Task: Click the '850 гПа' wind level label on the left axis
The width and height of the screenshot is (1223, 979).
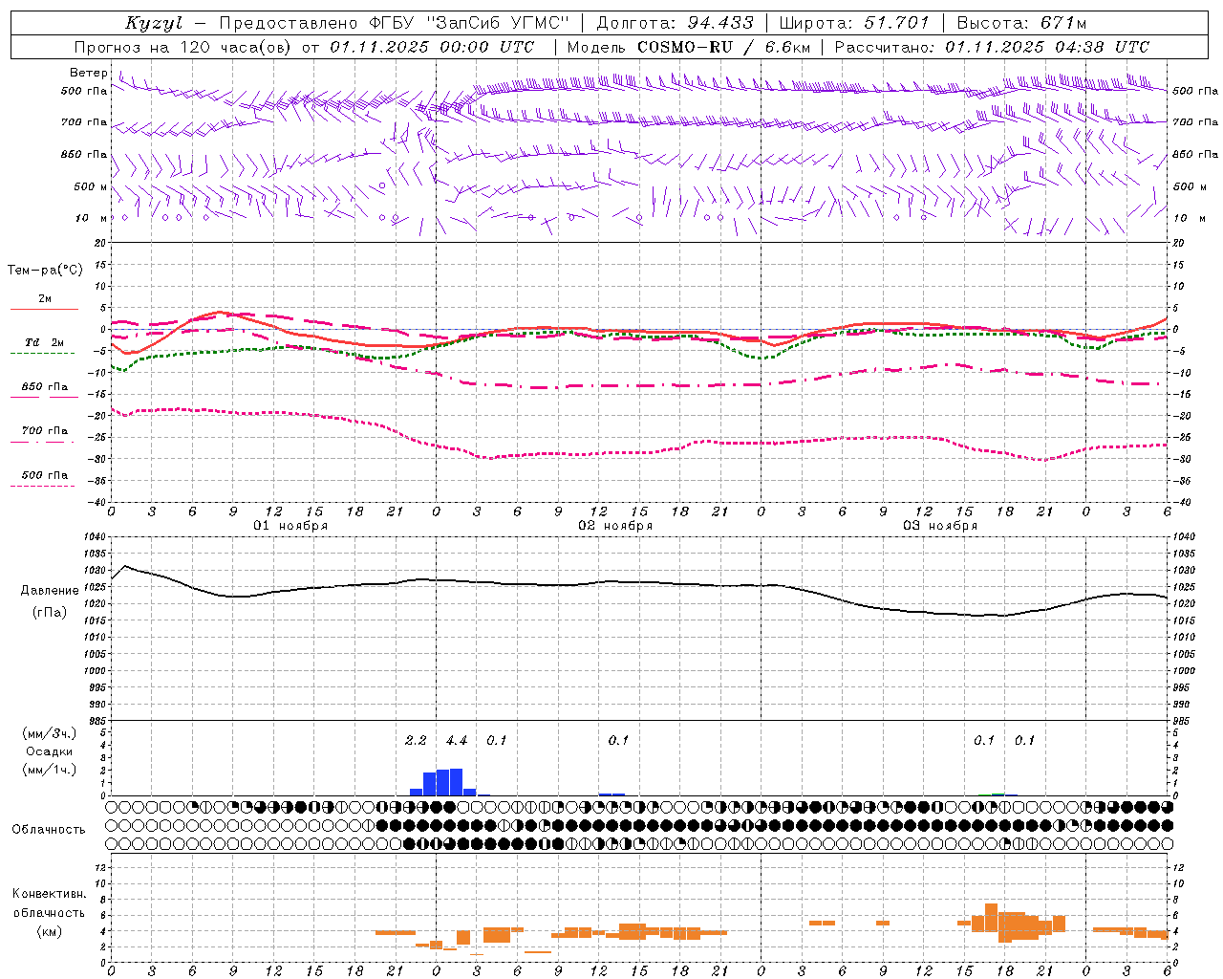Action: [x=84, y=154]
